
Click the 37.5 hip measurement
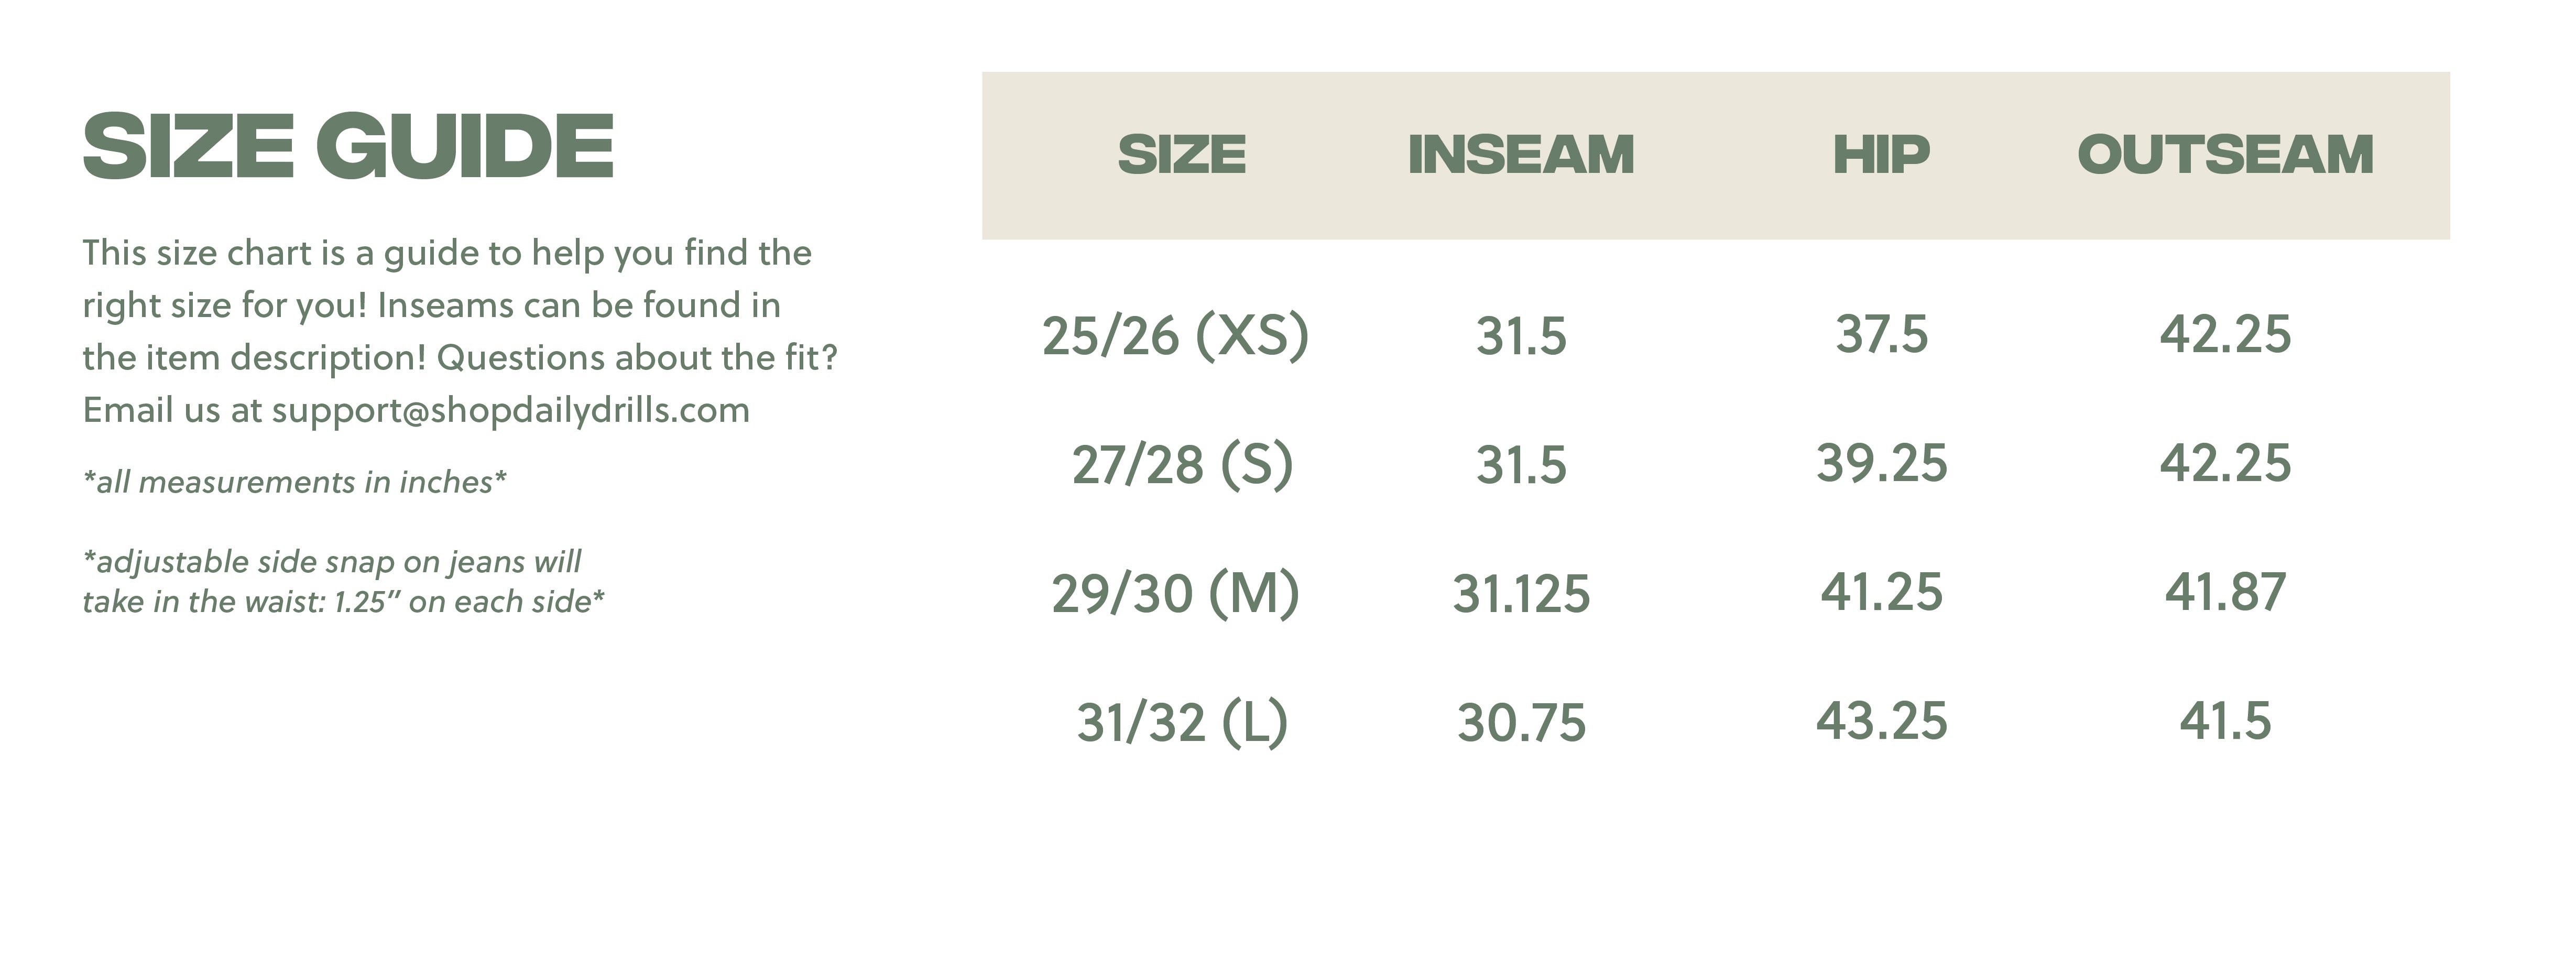point(1881,334)
